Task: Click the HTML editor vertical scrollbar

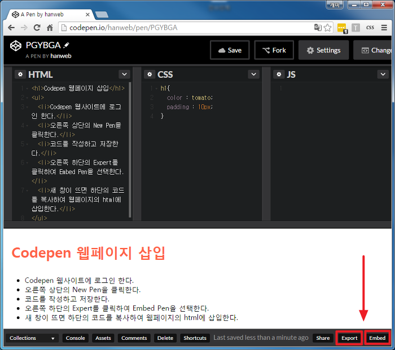Action: [x=130, y=150]
